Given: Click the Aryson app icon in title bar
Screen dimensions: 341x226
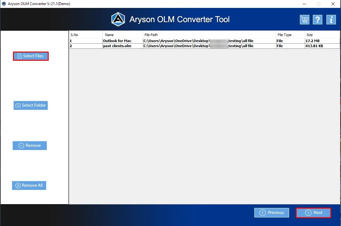Looking at the screenshot, I should click(x=4, y=4).
